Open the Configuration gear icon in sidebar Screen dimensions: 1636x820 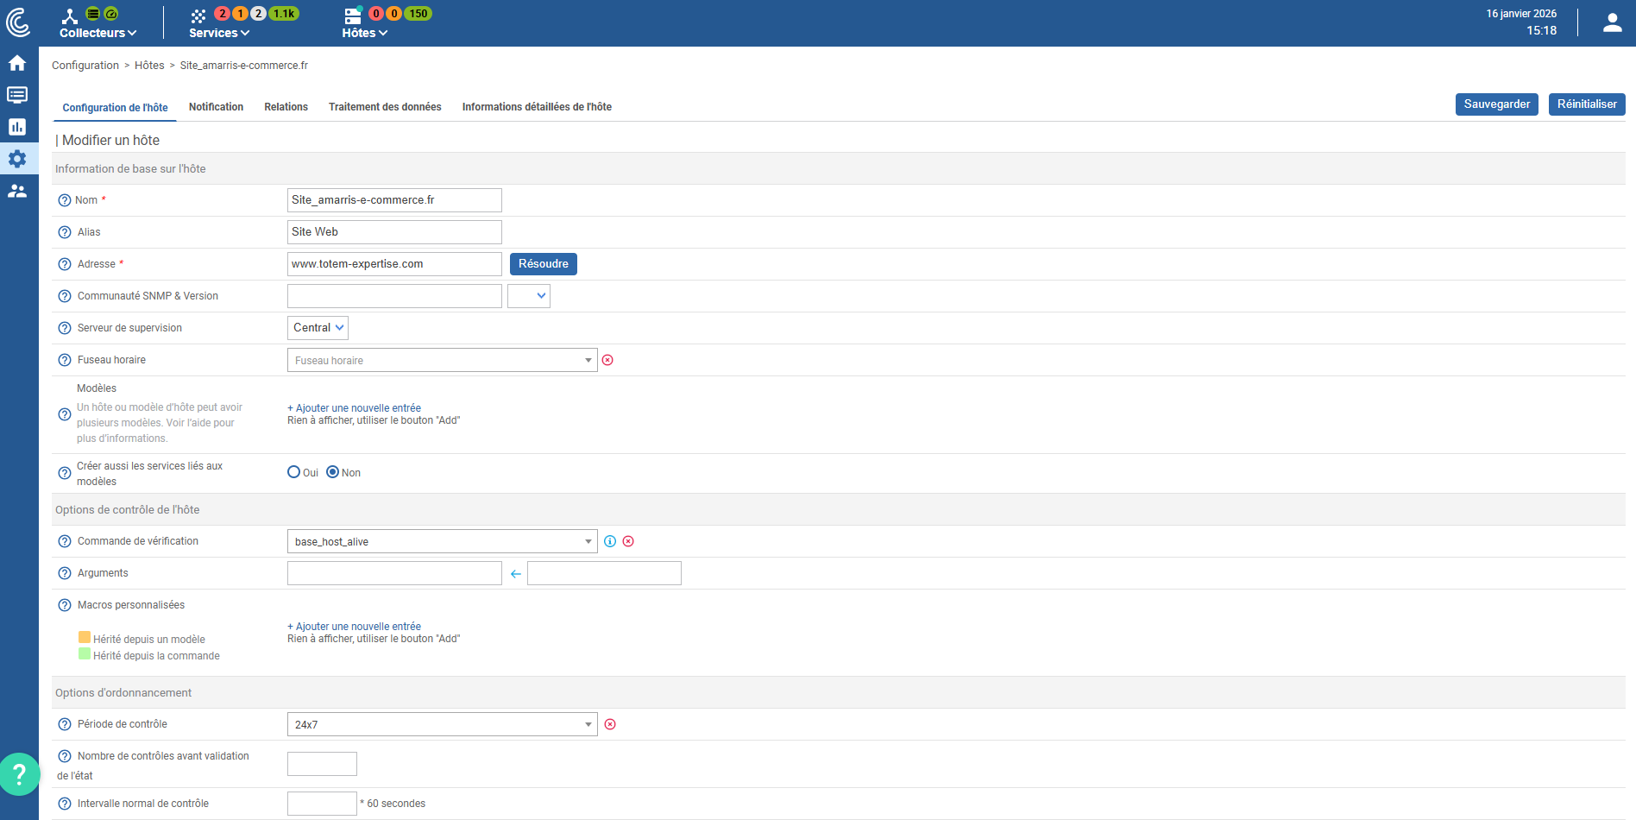(17, 159)
